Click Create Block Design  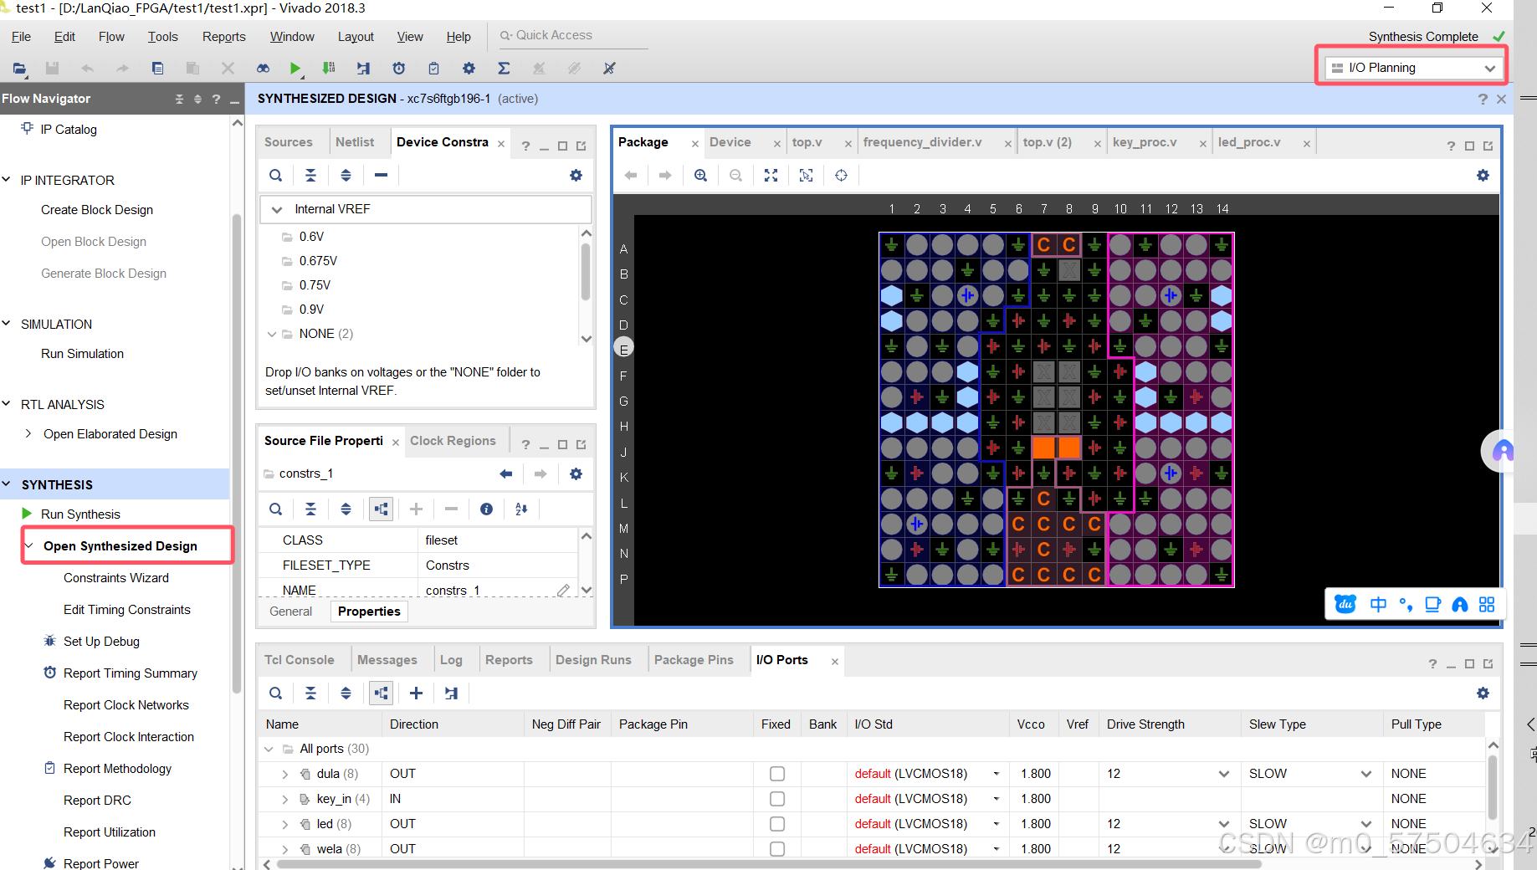(97, 210)
